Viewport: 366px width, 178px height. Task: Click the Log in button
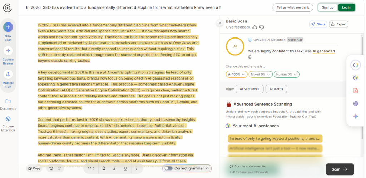coord(346,7)
